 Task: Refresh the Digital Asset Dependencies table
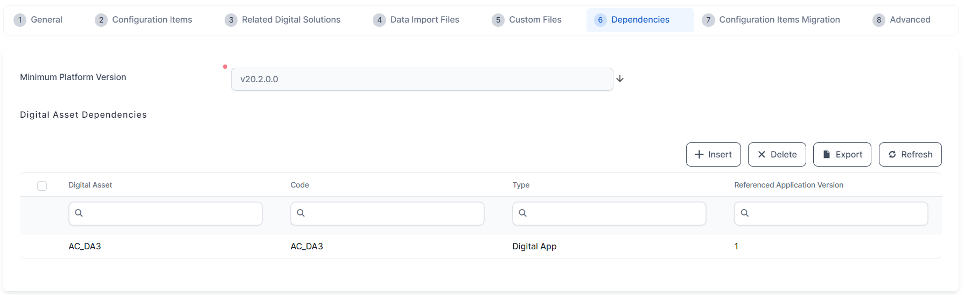coord(910,155)
